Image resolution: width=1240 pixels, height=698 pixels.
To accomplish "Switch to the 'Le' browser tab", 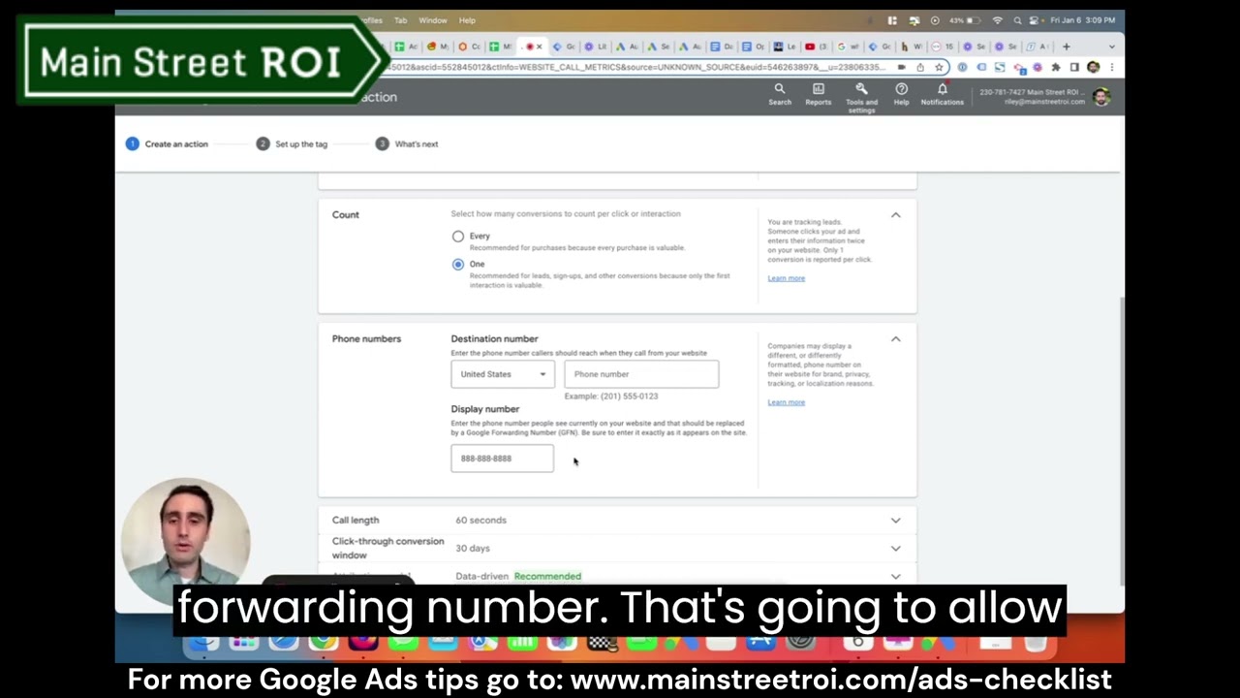I will (784, 47).
